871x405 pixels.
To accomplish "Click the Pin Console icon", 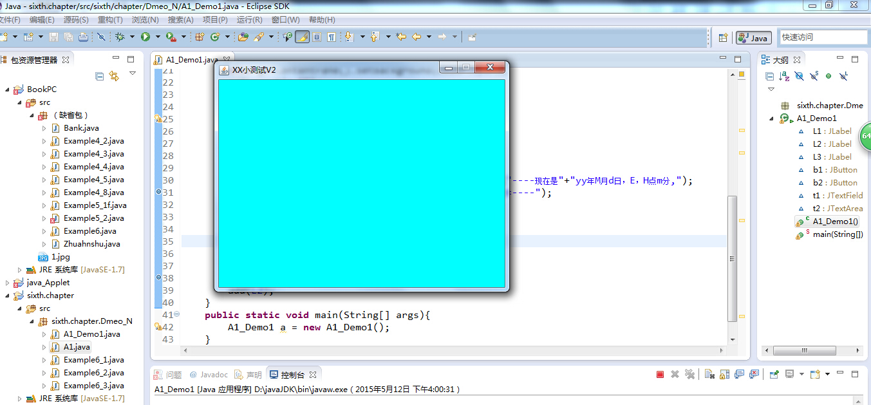I will (x=774, y=374).
